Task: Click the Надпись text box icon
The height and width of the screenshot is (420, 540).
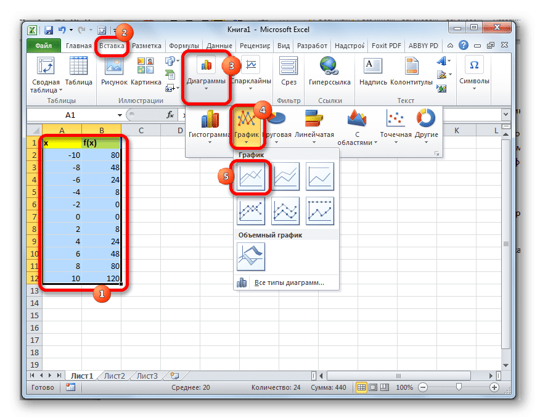Action: click(x=373, y=65)
